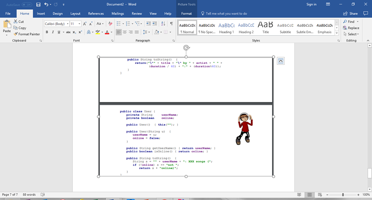Viewport: 372px width, 200px height.
Task: Click the Replace button
Action: coord(351,28)
